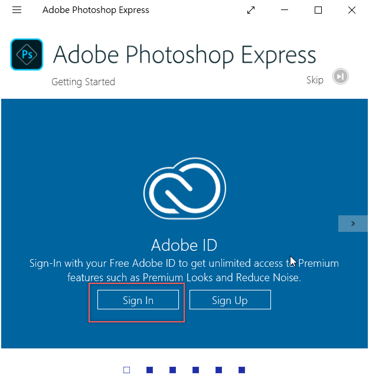Click the Sign Up button
369x391 pixels.
click(230, 300)
